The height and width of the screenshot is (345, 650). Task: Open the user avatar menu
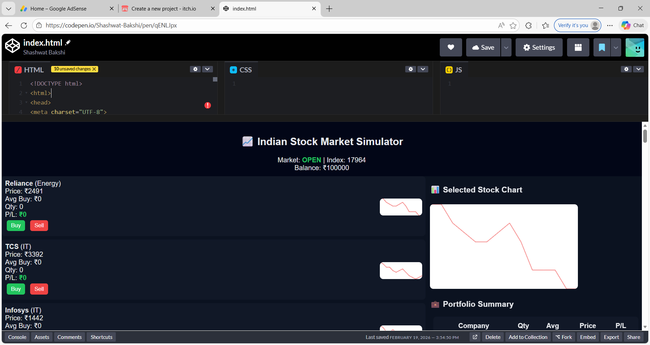click(x=635, y=47)
